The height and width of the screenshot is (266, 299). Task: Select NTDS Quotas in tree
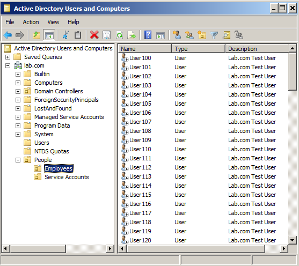52,151
